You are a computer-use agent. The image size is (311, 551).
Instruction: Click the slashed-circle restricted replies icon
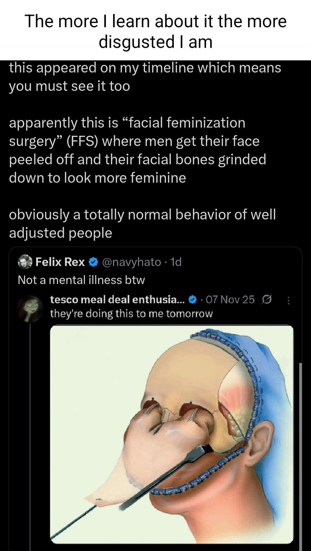tap(267, 300)
